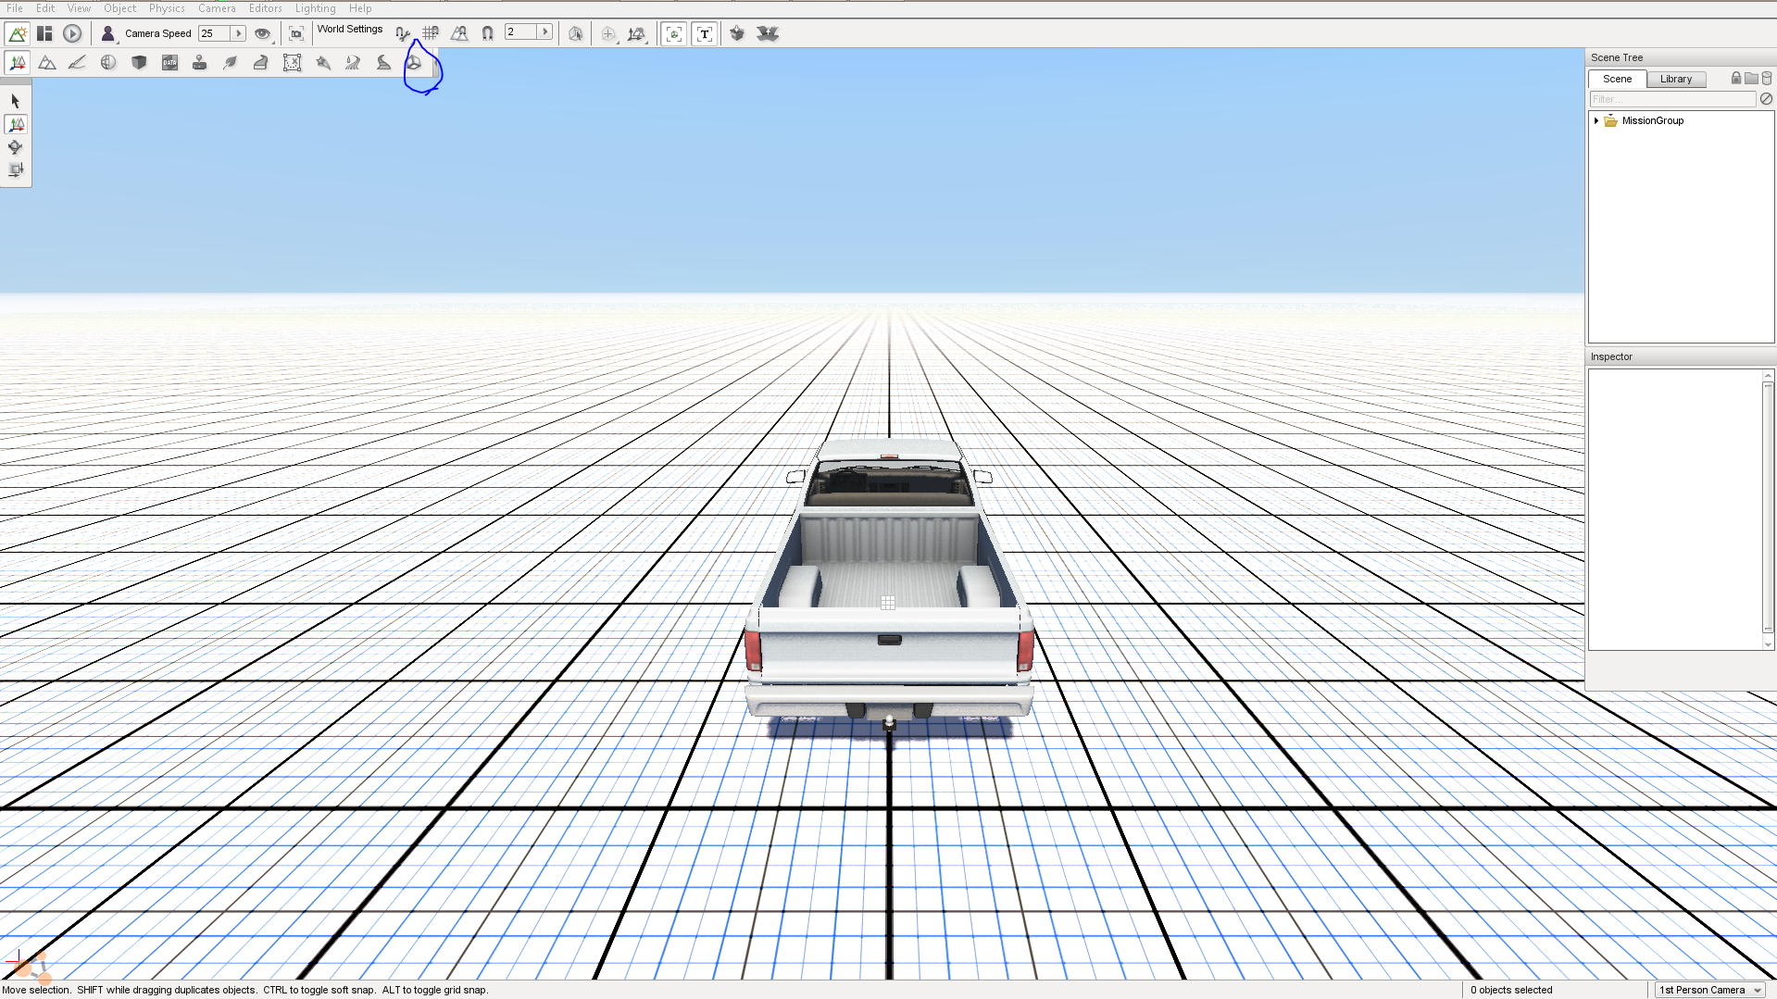Click the soft snap size field showing 2
The height and width of the screenshot is (999, 1777).
pos(521,32)
